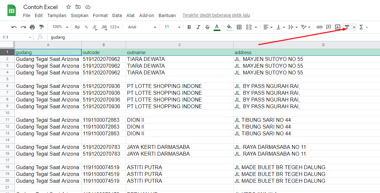
Task: Click the Create a filter icon
Action: point(347,27)
